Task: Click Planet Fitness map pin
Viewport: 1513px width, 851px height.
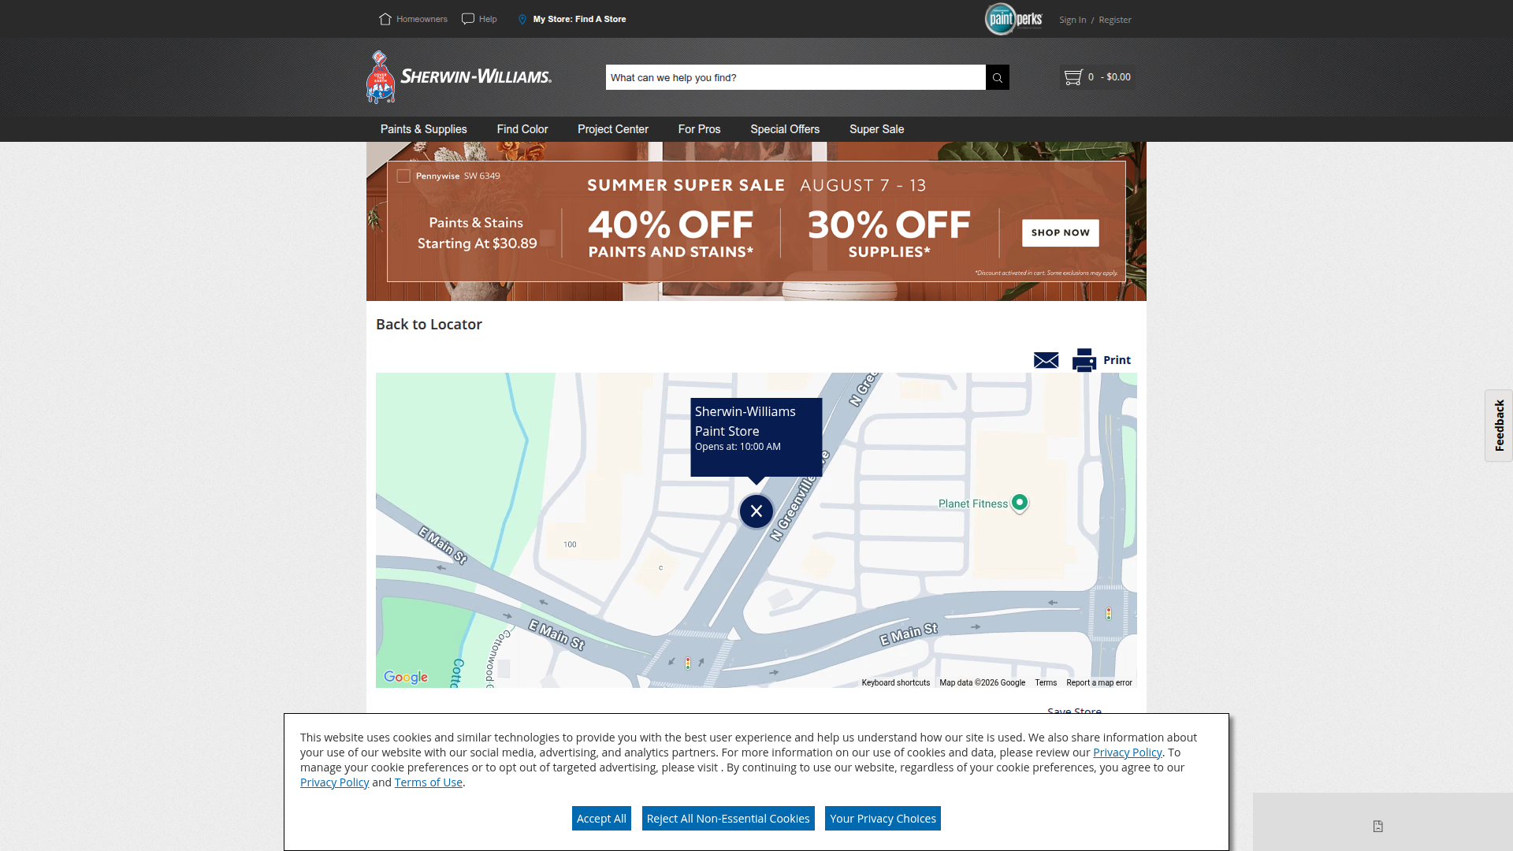Action: (x=1020, y=503)
